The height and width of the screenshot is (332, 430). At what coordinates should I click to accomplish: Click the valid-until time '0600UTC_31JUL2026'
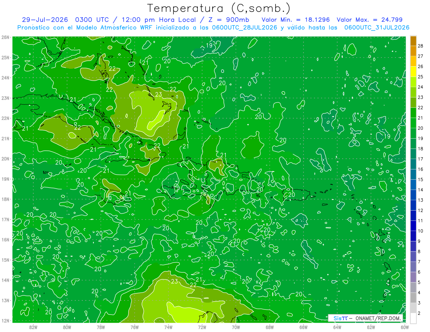(377, 28)
